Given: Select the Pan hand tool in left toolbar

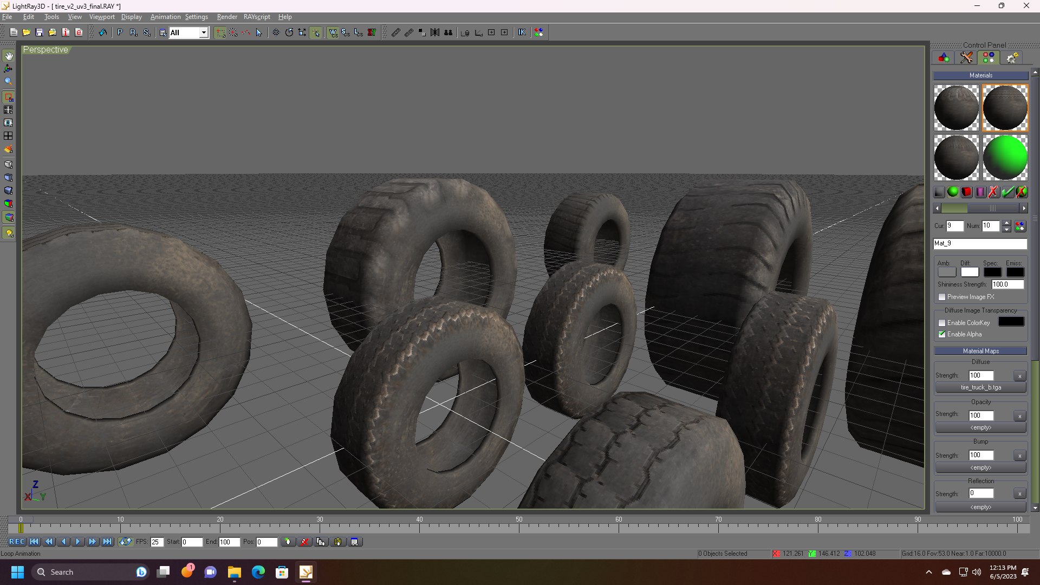Looking at the screenshot, I should tap(9, 56).
